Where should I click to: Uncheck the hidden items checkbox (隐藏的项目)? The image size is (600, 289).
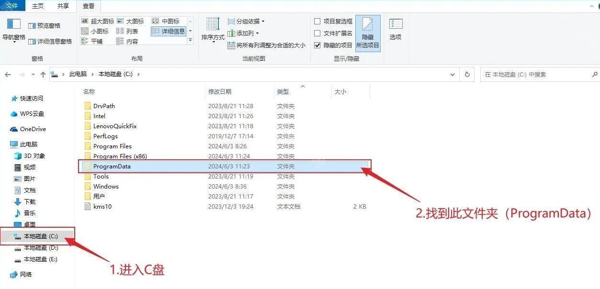point(317,45)
